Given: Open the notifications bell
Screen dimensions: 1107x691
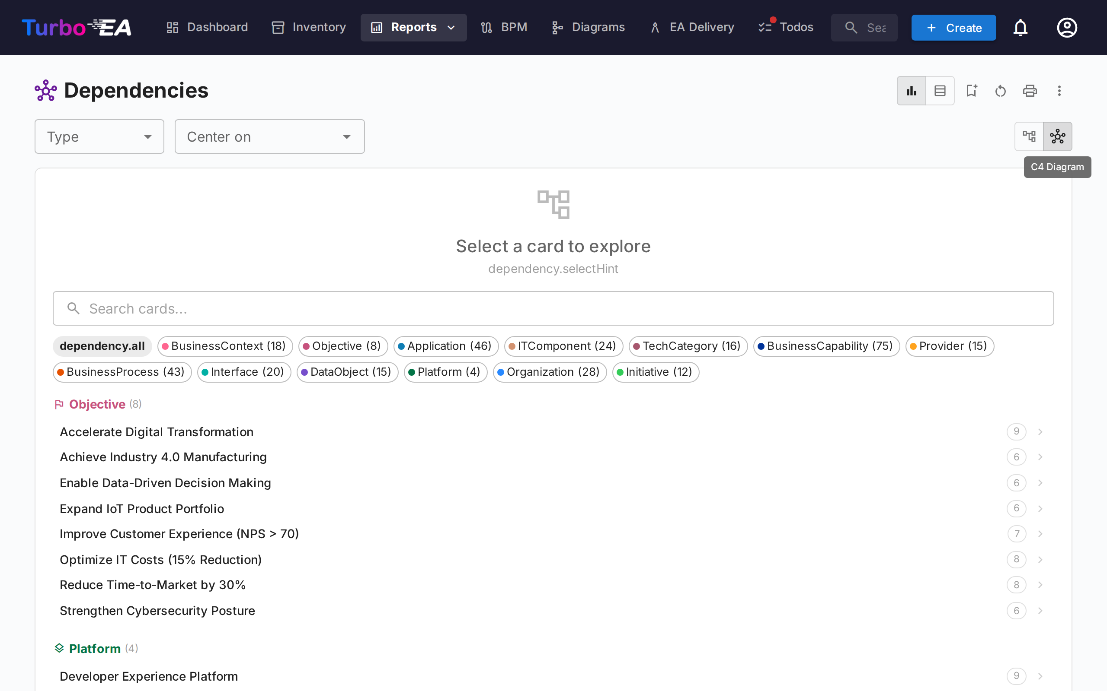Looking at the screenshot, I should click(x=1020, y=27).
